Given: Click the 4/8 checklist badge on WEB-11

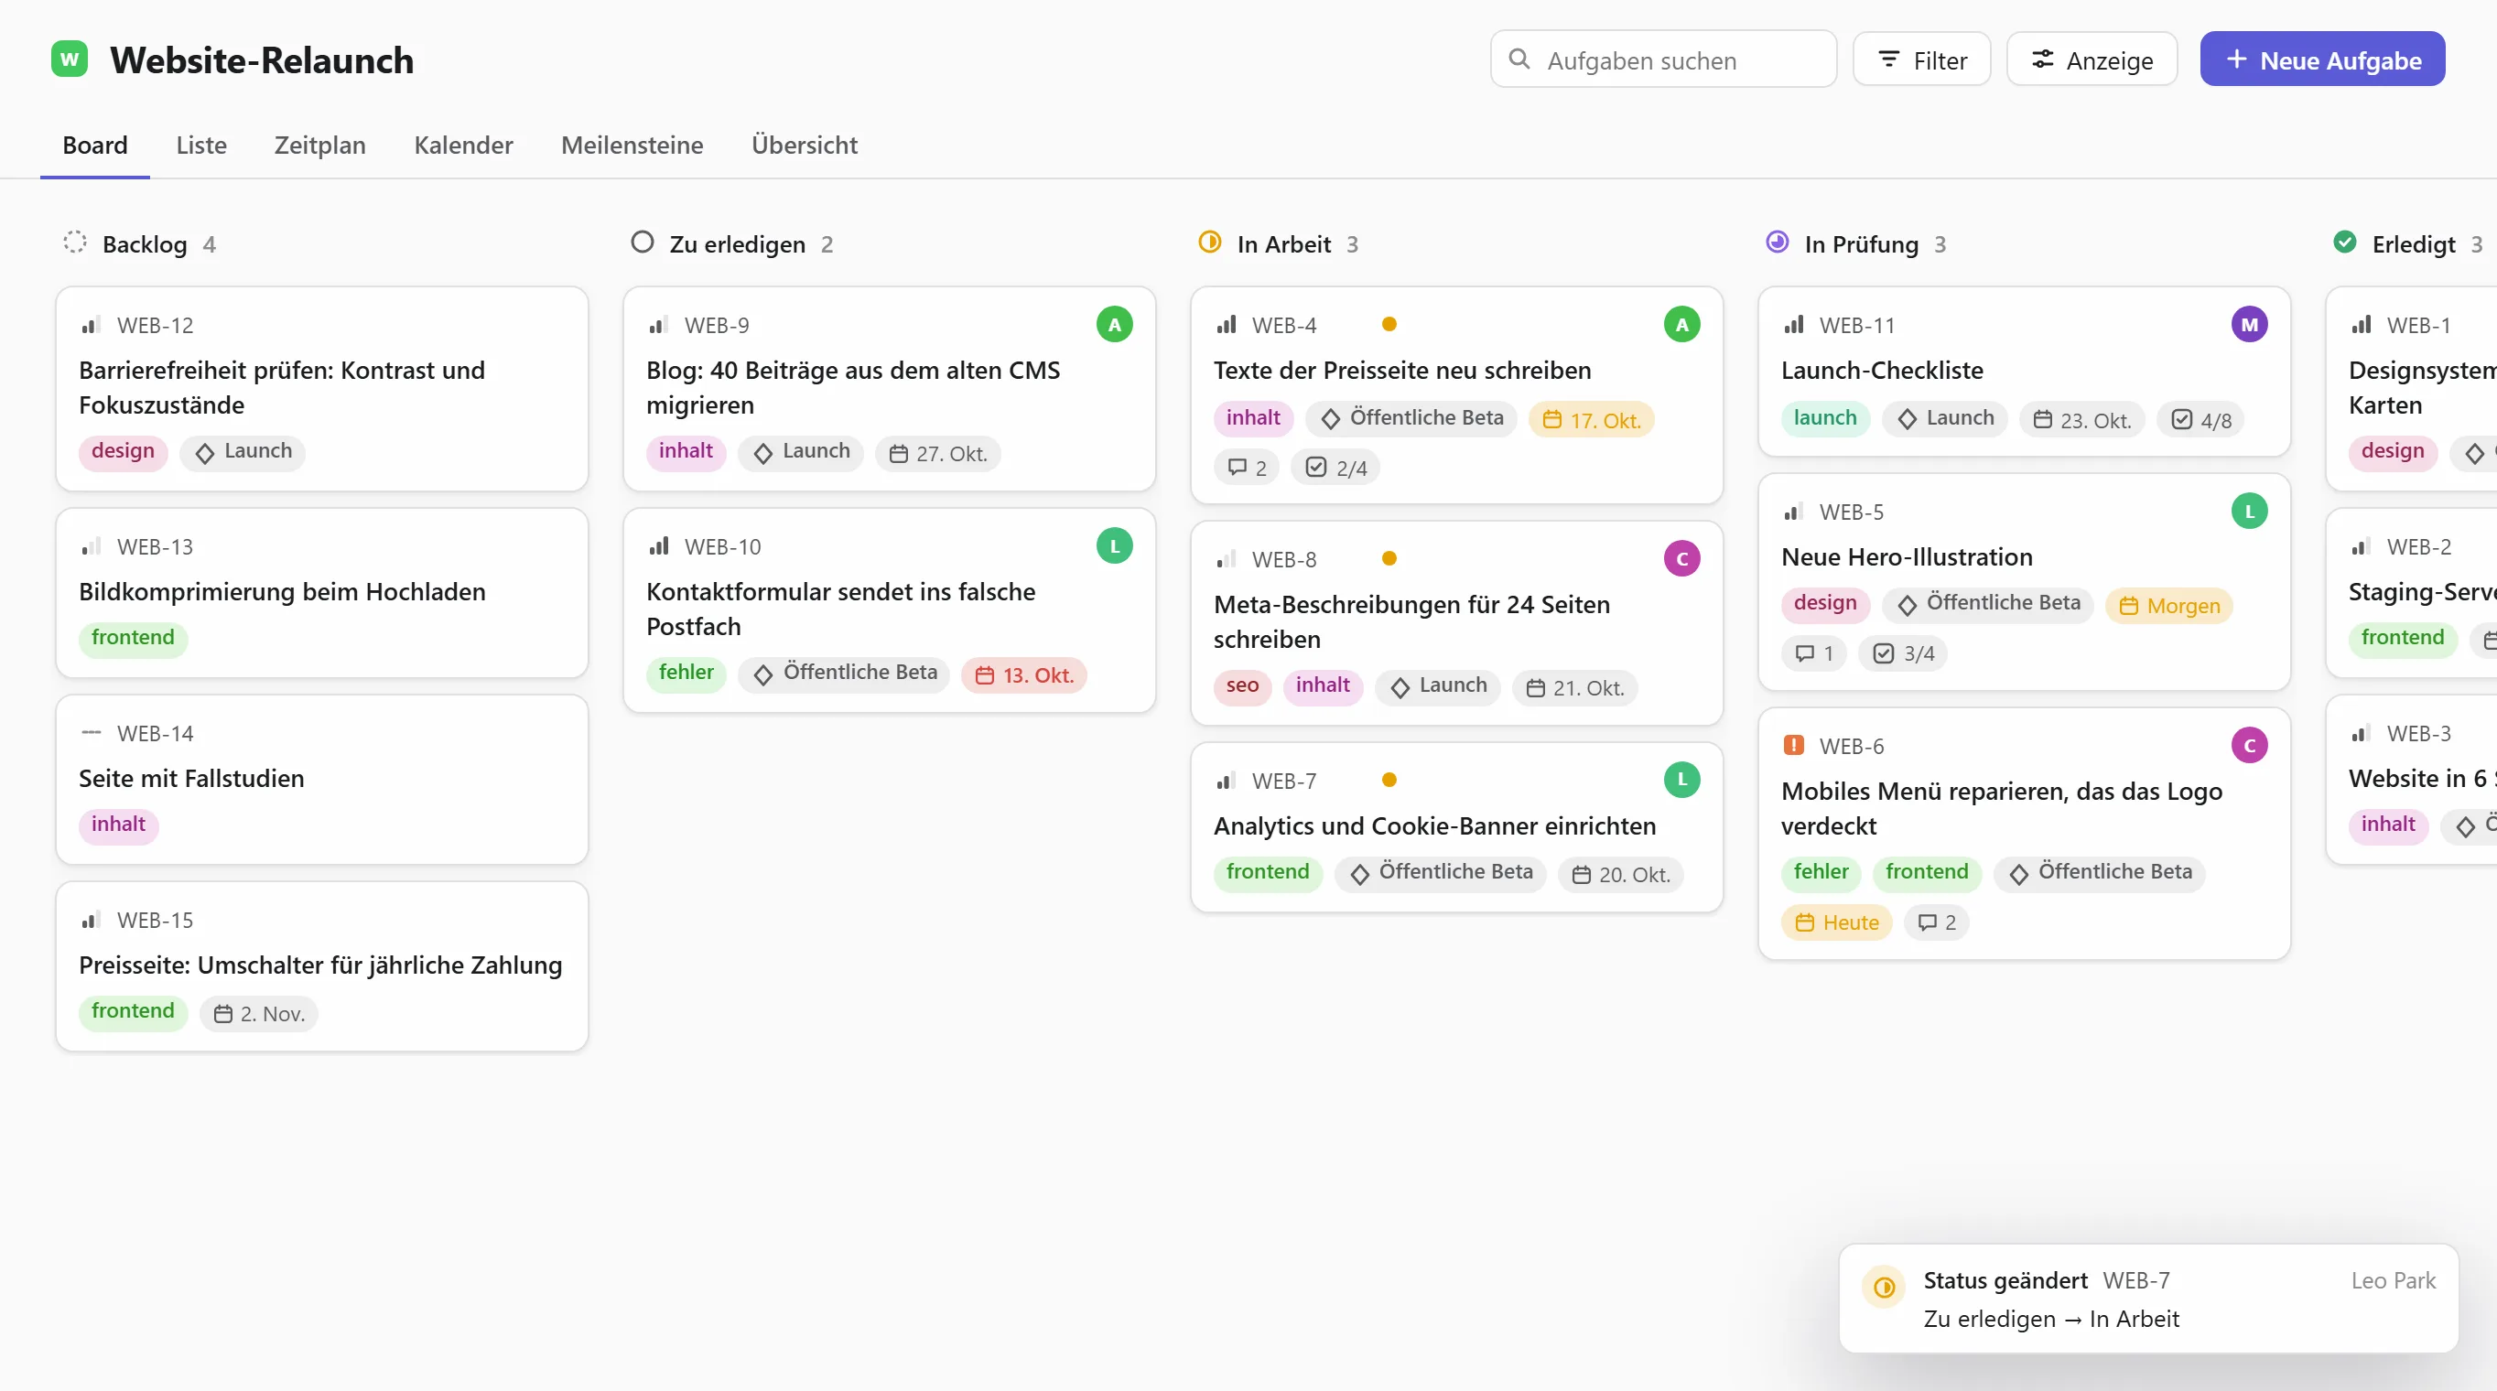Looking at the screenshot, I should (x=2201, y=420).
